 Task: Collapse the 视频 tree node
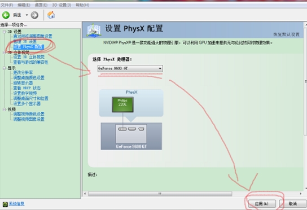(x=4, y=110)
